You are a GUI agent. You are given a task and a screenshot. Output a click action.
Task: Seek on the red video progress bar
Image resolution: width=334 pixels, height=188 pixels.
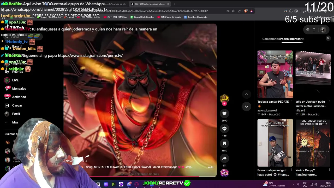click(x=140, y=177)
